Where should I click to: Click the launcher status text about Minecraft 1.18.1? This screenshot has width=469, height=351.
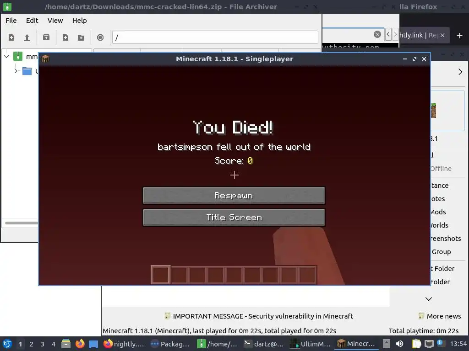pyautogui.click(x=219, y=331)
